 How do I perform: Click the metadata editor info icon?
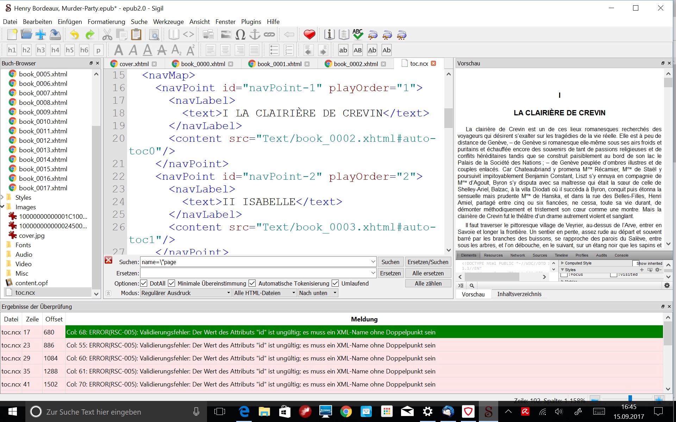coord(329,34)
